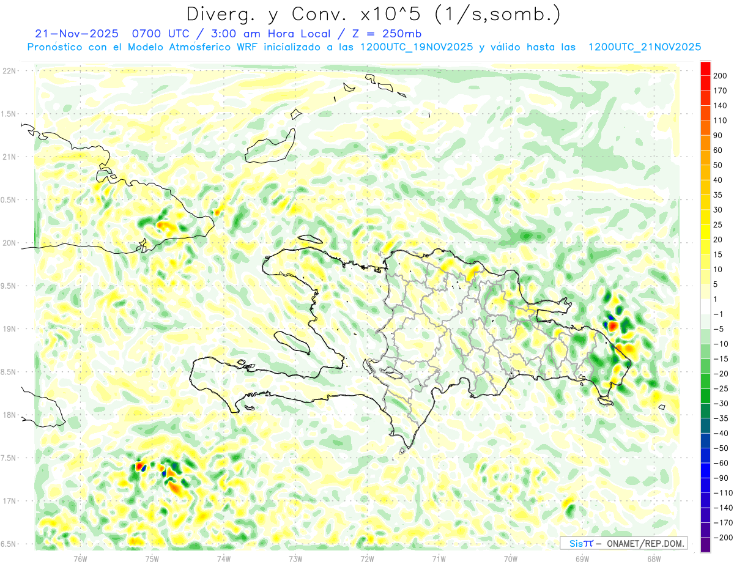
Task: Click the "76W" longitude axis label
Action: pyautogui.click(x=80, y=558)
